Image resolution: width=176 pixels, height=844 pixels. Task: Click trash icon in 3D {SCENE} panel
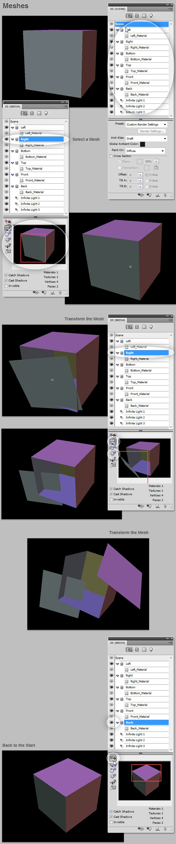click(x=165, y=195)
